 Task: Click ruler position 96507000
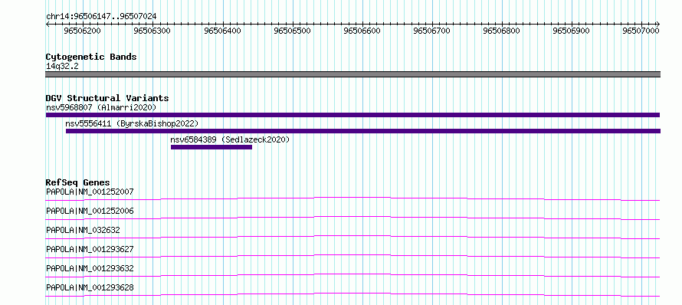click(x=641, y=31)
